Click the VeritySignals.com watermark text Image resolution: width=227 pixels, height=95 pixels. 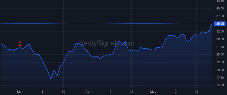107,43
